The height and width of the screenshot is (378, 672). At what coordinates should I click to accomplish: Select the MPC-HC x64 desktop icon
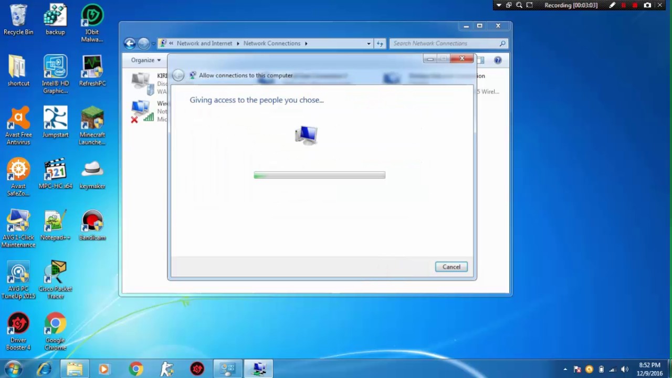[55, 174]
